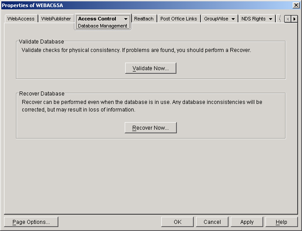Confirm with the OK button
302x231 pixels.
pyautogui.click(x=177, y=222)
